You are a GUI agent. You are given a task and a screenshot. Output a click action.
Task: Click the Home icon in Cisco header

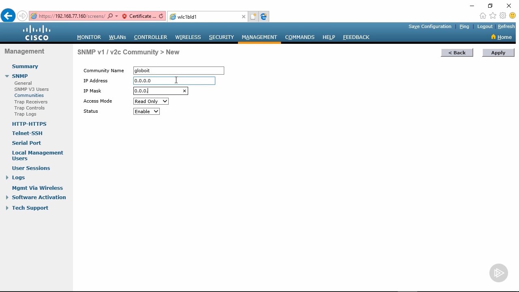tap(493, 37)
